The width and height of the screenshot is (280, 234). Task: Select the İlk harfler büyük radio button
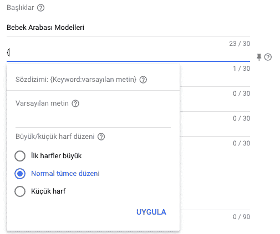20,156
